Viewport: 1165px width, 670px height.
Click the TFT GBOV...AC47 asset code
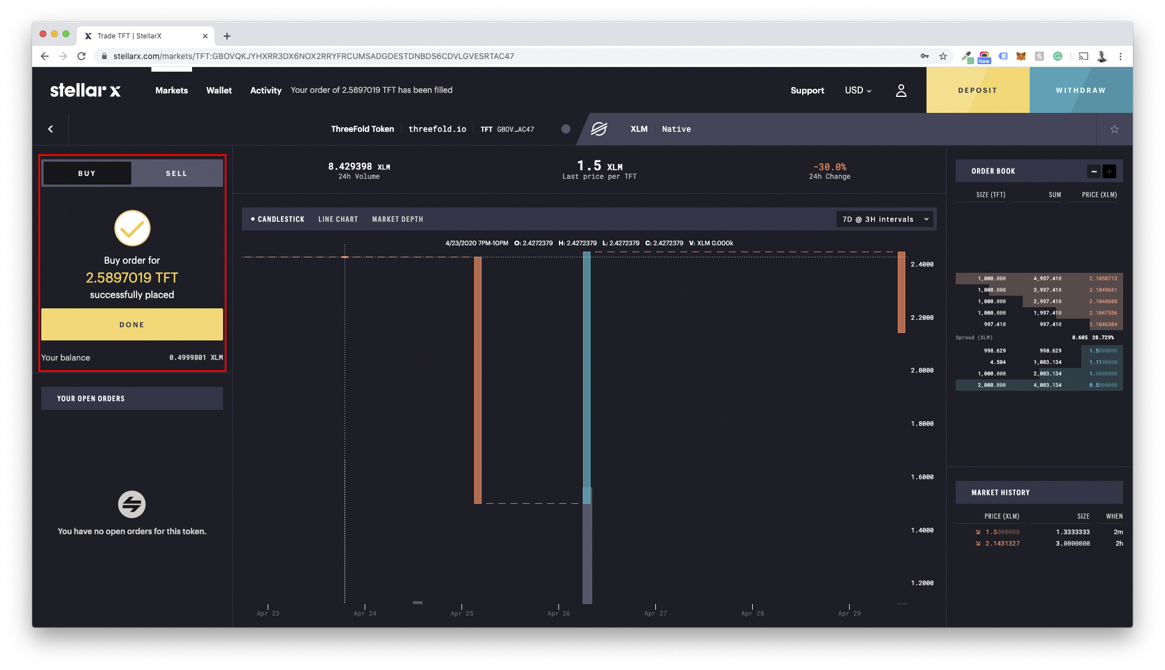tap(507, 130)
